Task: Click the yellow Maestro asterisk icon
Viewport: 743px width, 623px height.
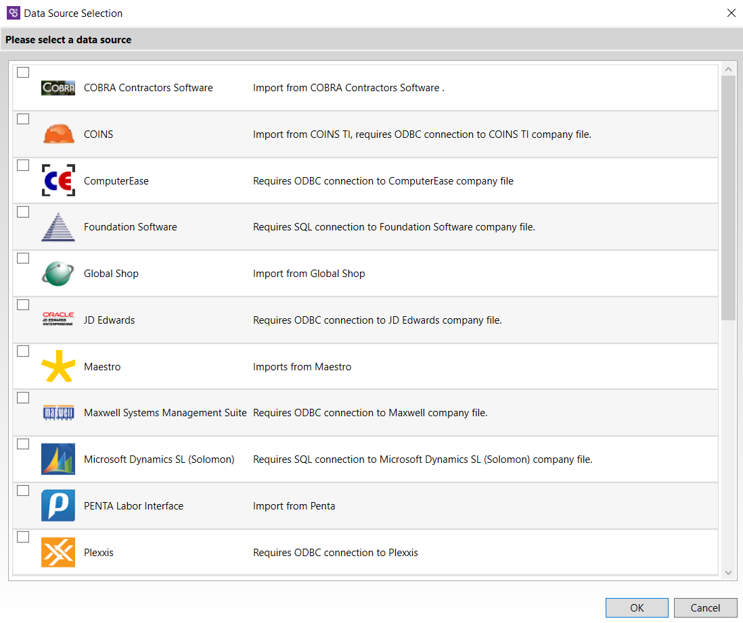Action: pos(58,366)
